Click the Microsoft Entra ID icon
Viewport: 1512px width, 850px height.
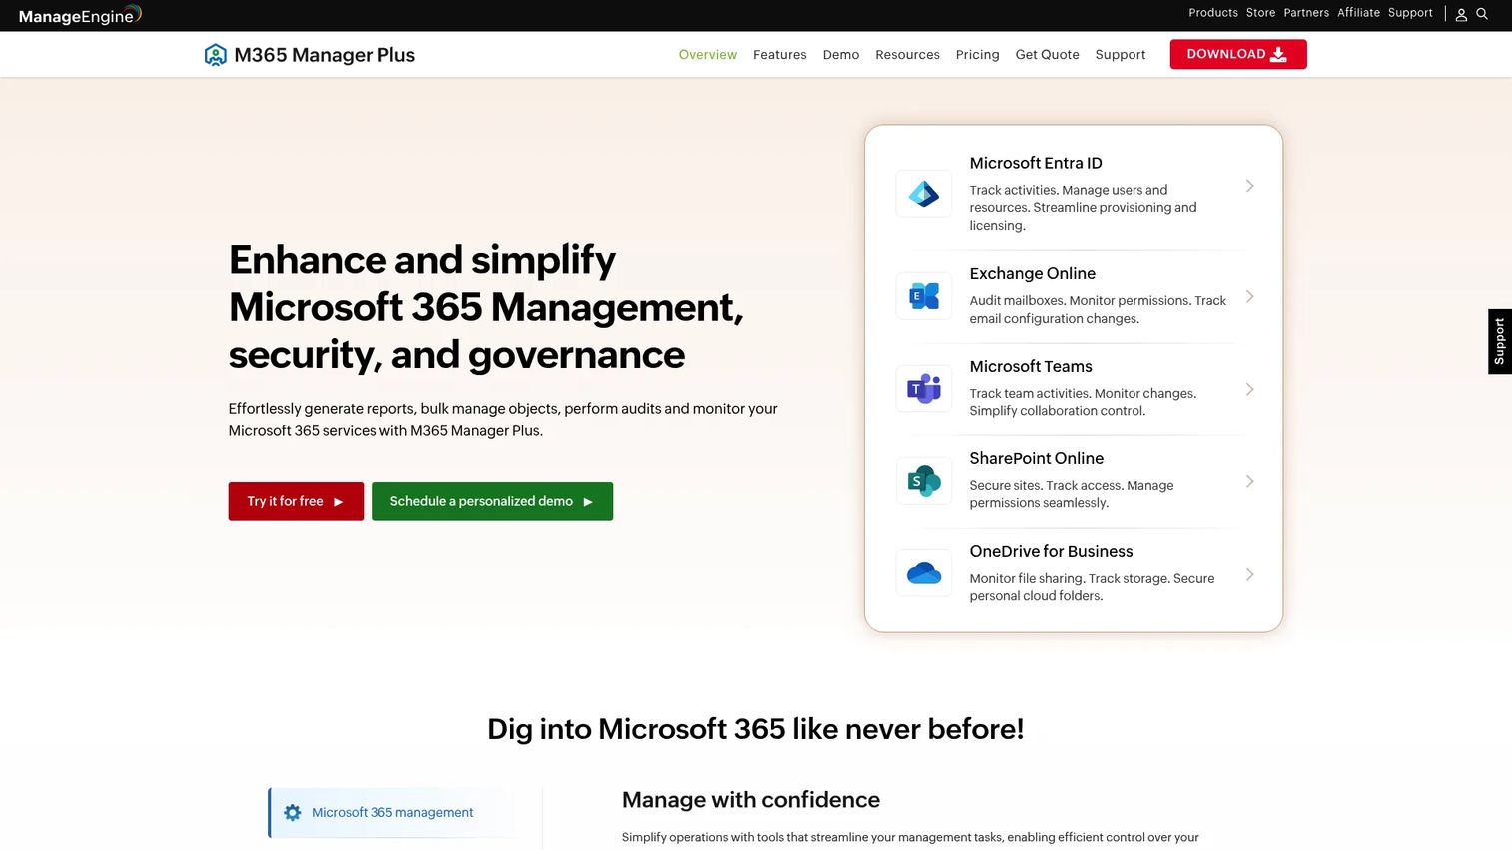click(x=924, y=194)
